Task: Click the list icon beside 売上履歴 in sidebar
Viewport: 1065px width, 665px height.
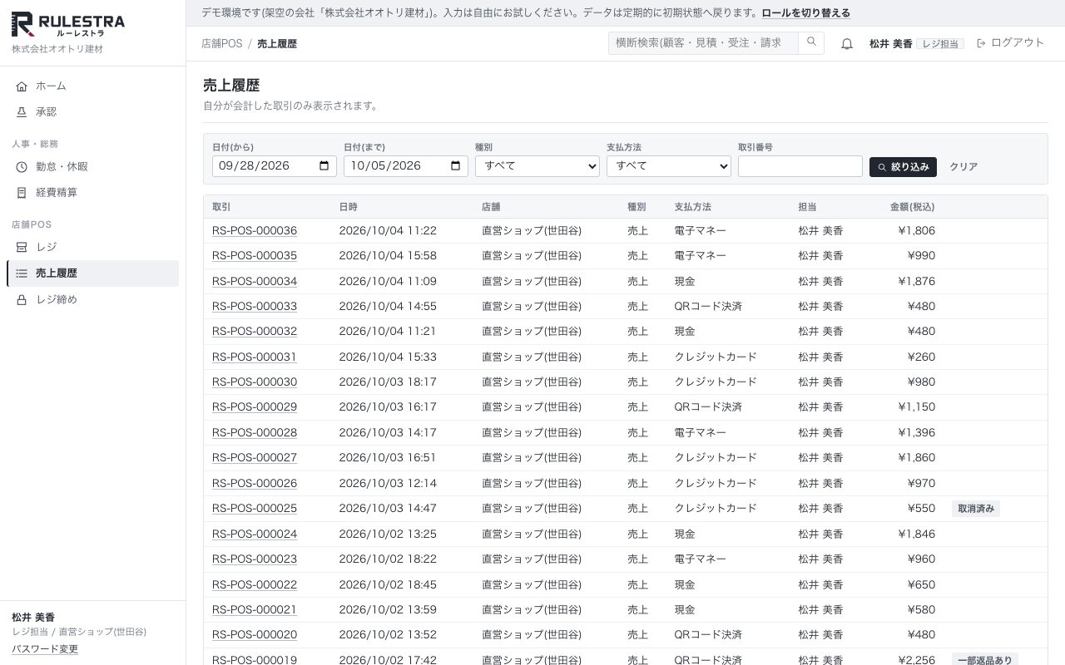Action: coord(22,273)
